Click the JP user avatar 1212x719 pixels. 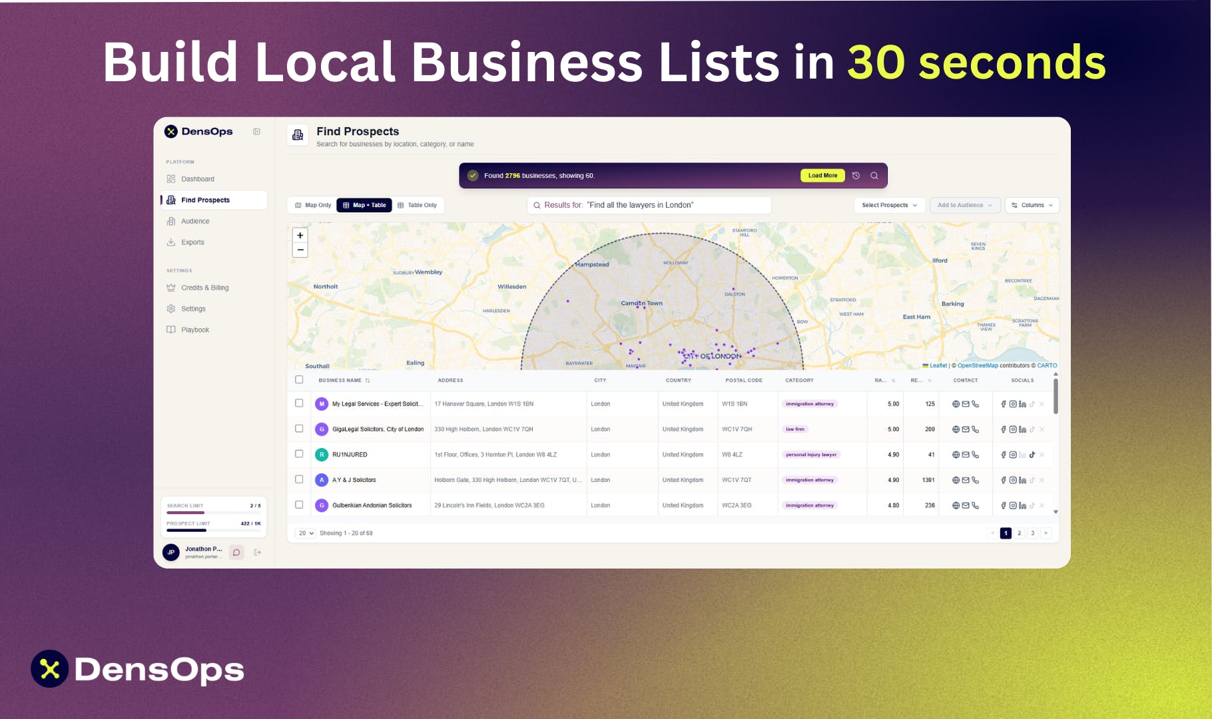click(171, 553)
